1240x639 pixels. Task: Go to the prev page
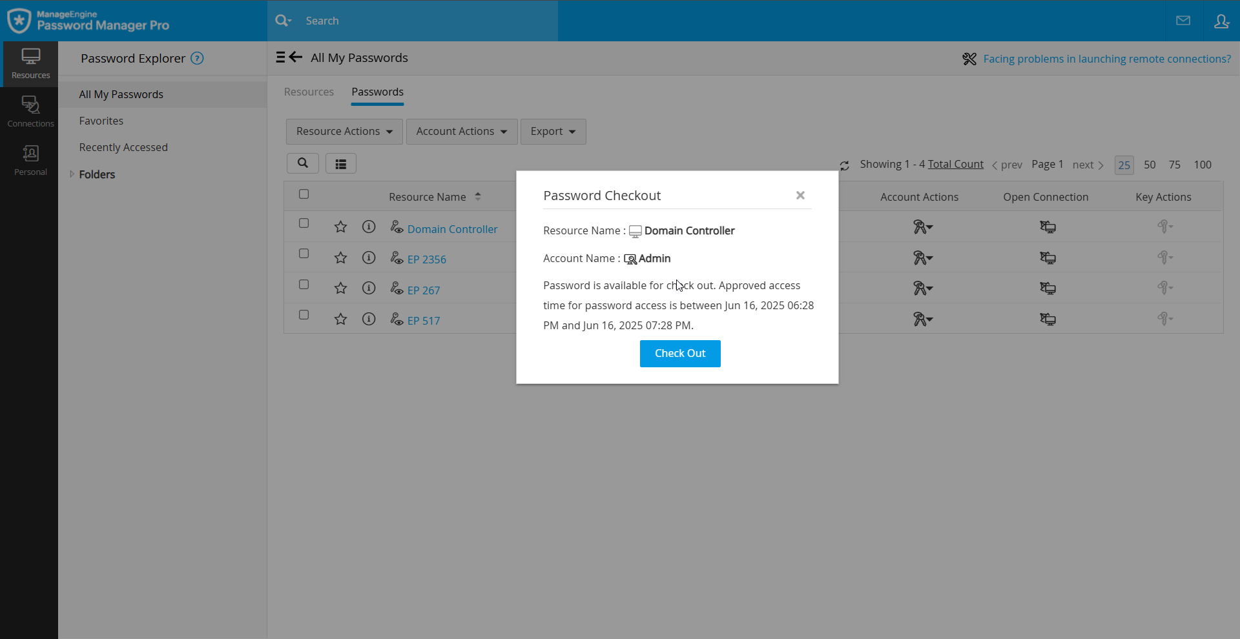pyautogui.click(x=1007, y=165)
